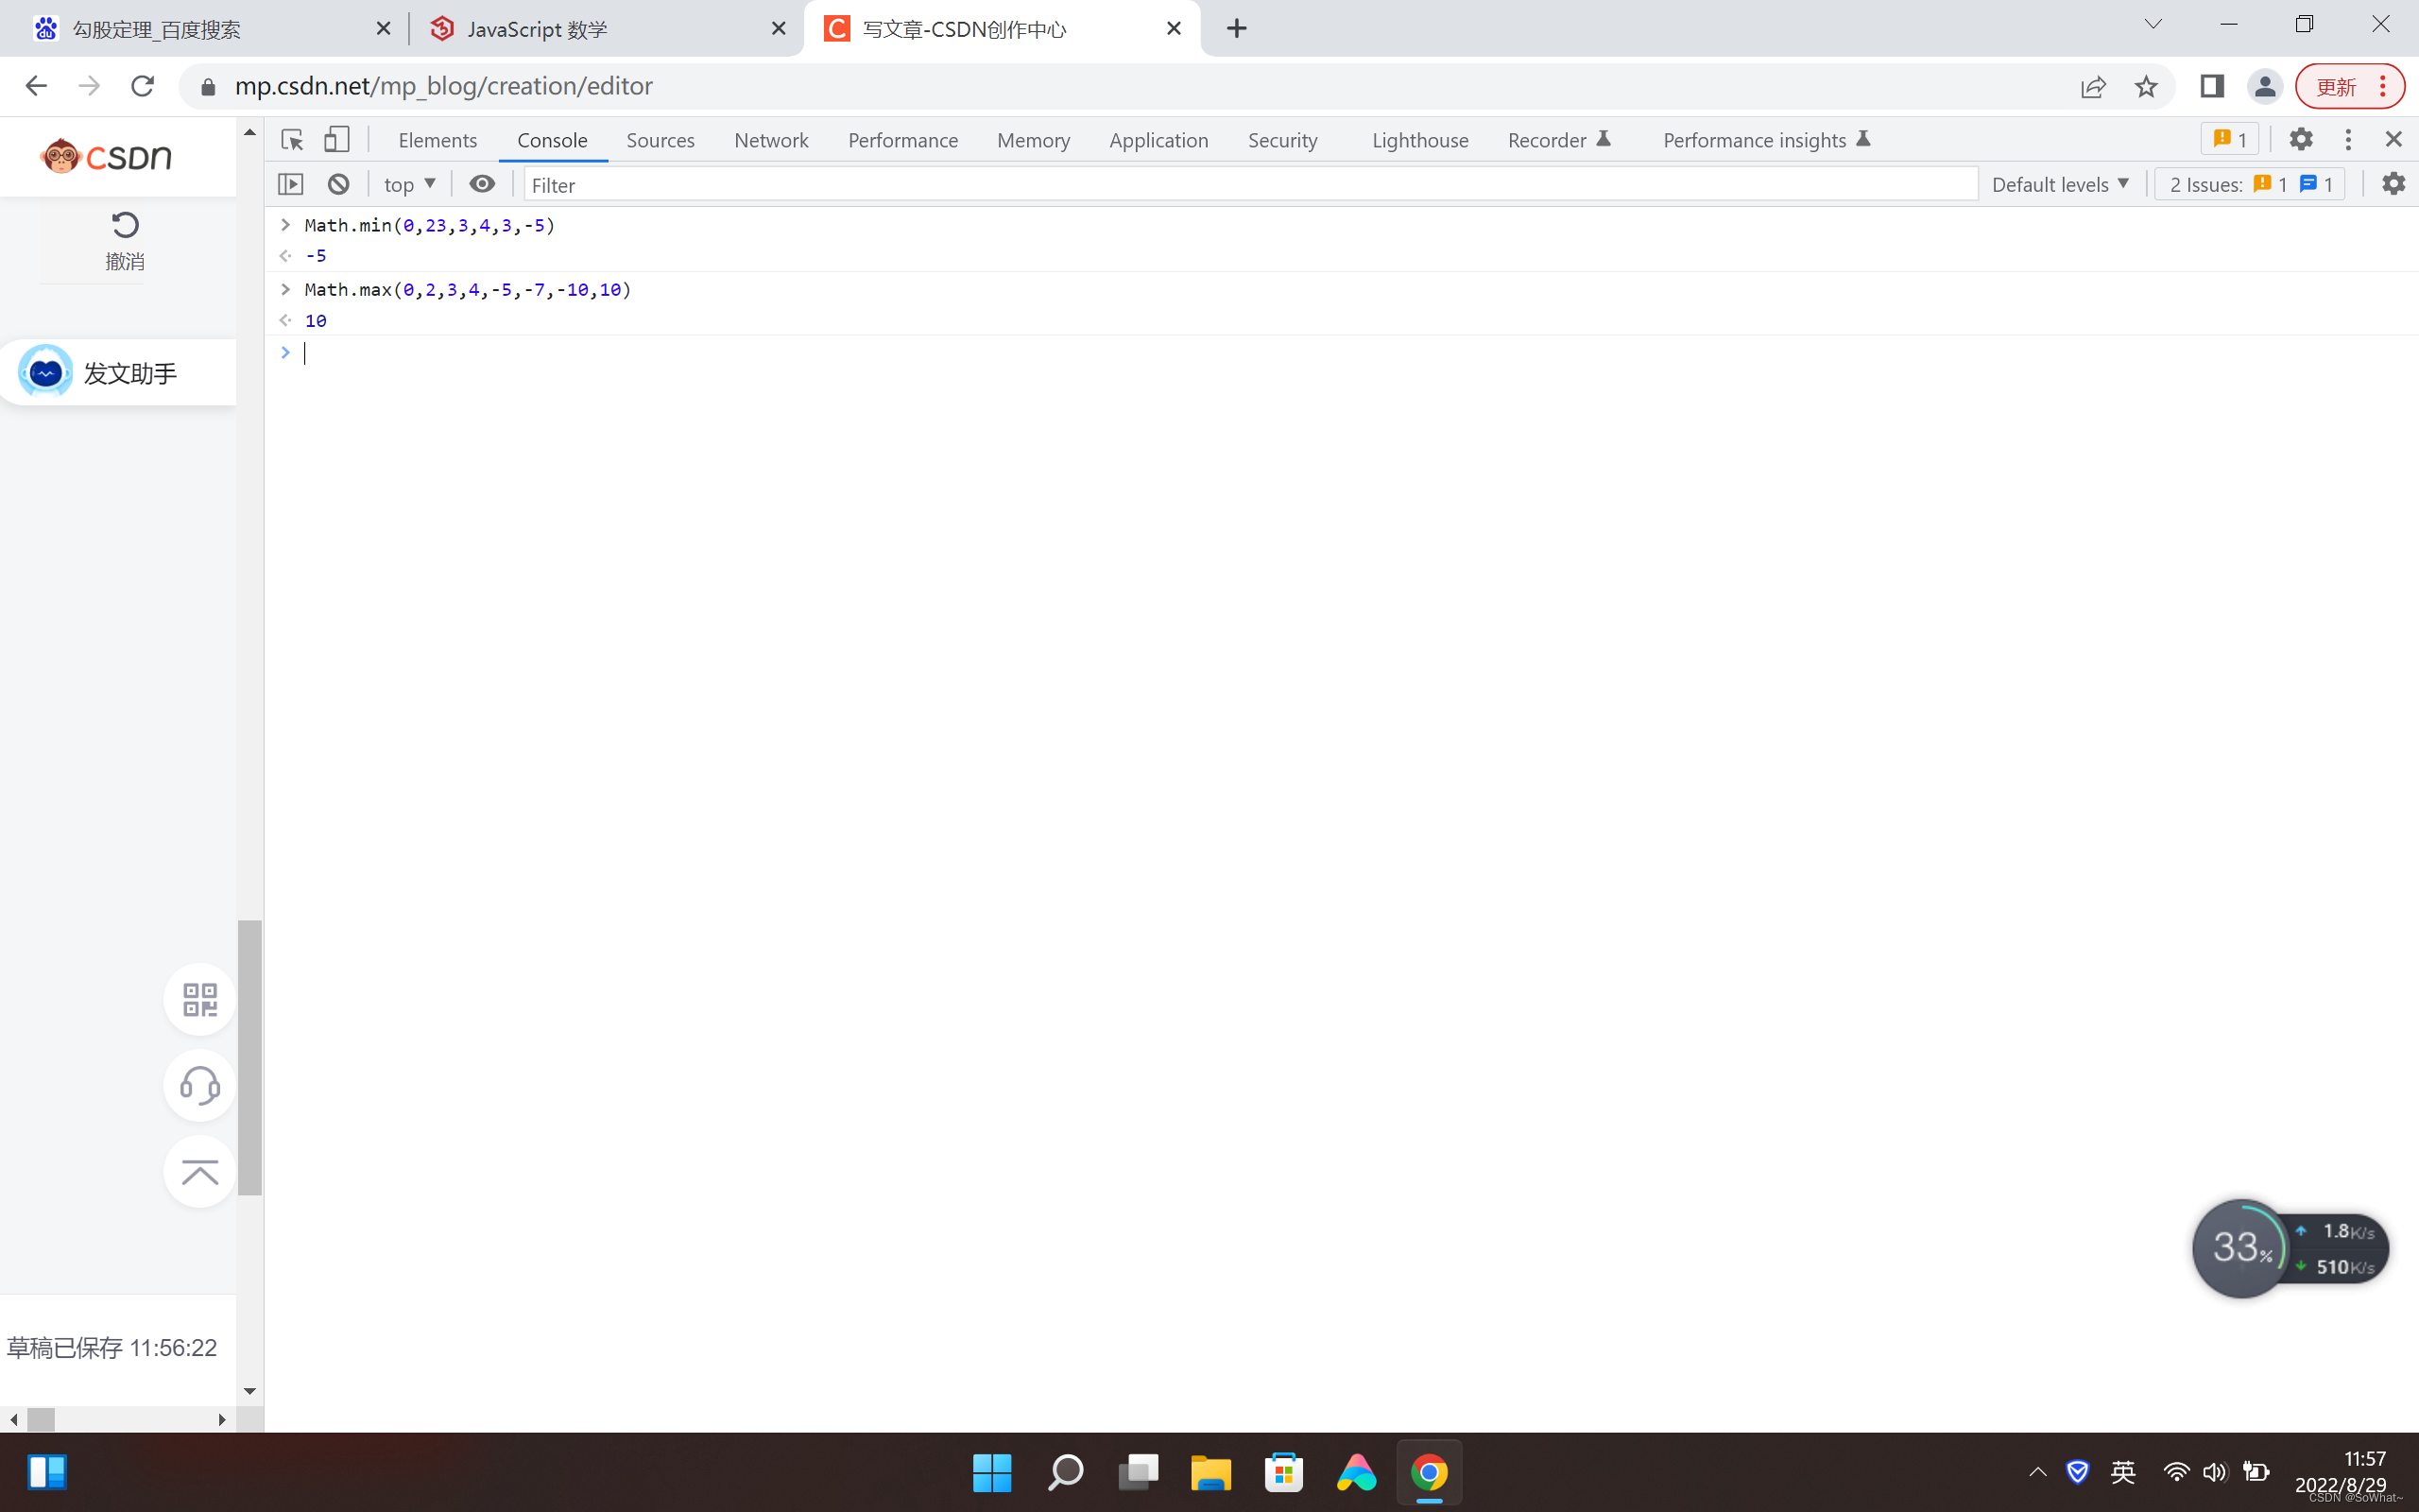
Task: Click the QR code sidebar button
Action: coord(200,999)
